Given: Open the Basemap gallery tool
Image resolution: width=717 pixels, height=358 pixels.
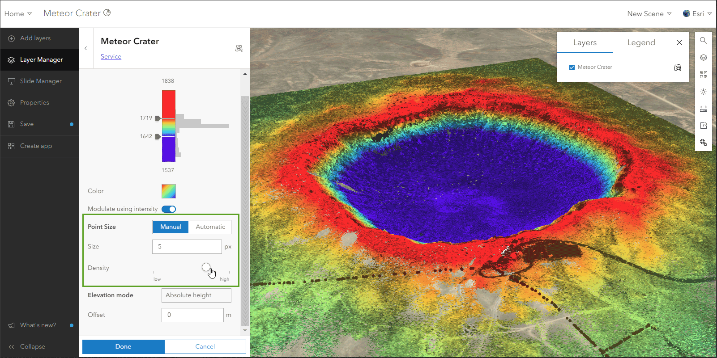Looking at the screenshot, I should [704, 75].
